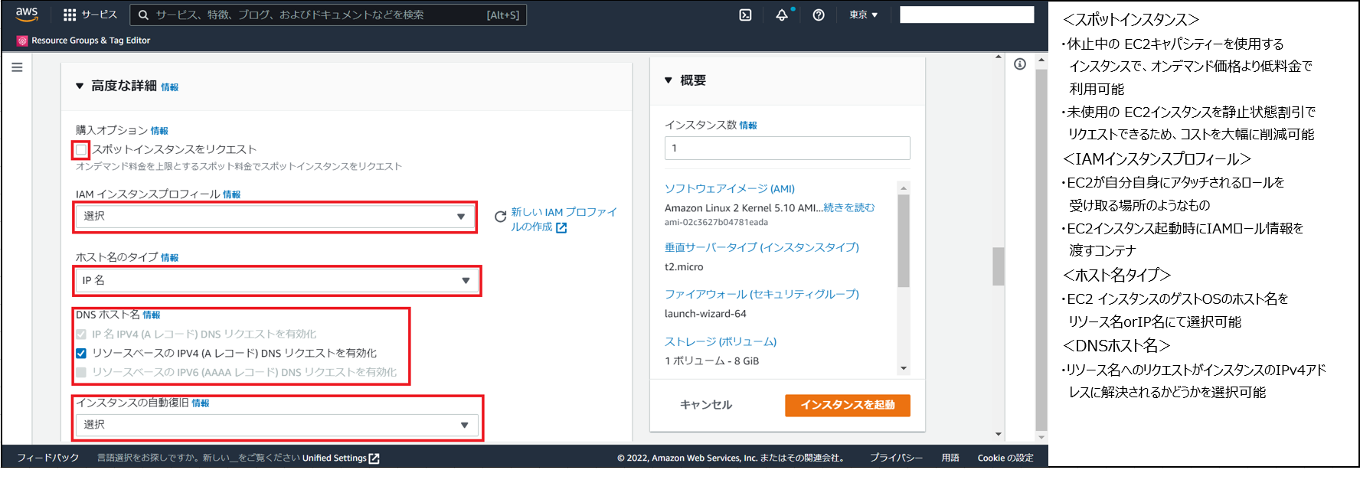Screen dimensions: 1360x496
Task: Open the ソフトウェアイメージ (AMI) link
Action: pyautogui.click(x=730, y=188)
